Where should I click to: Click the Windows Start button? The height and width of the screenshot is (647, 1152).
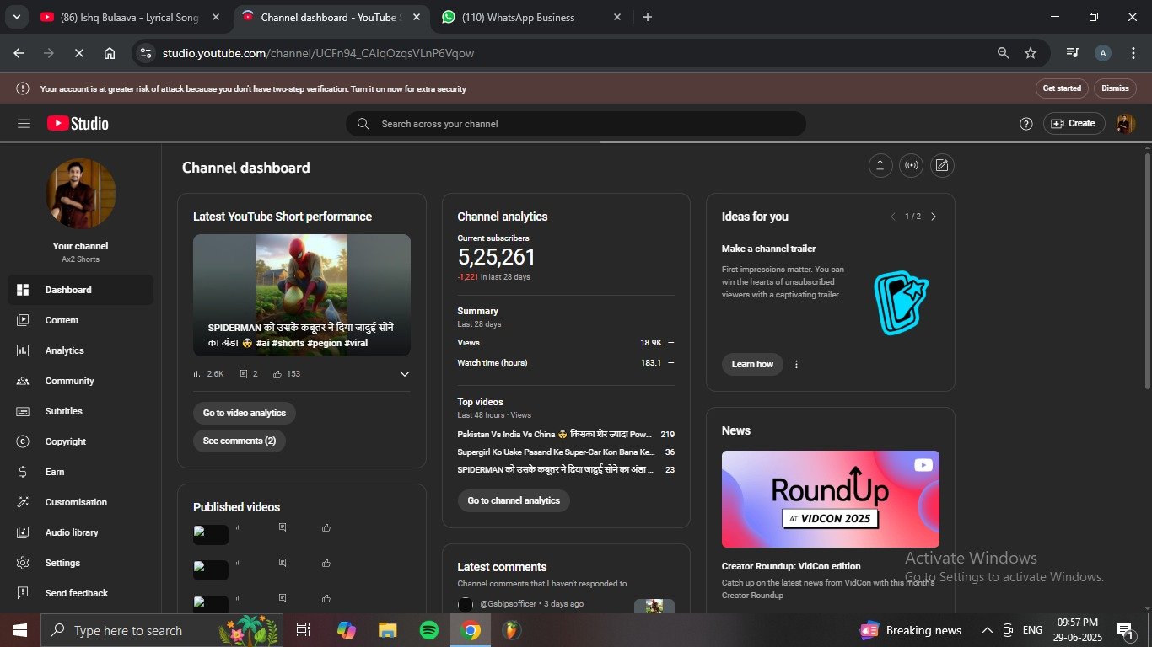19,630
